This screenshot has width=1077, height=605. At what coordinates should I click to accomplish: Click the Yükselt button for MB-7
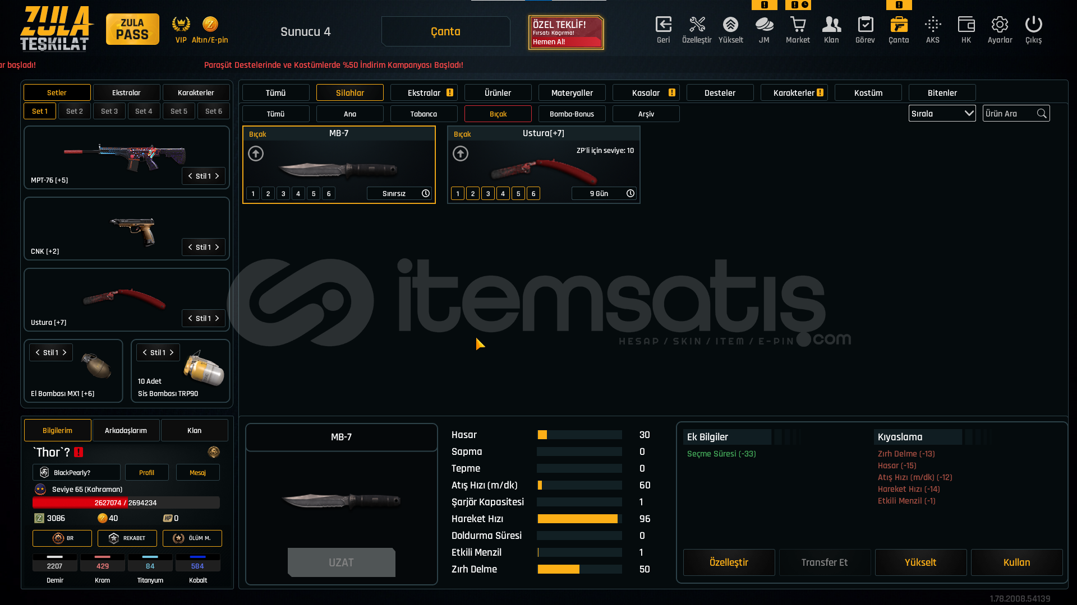[920, 562]
